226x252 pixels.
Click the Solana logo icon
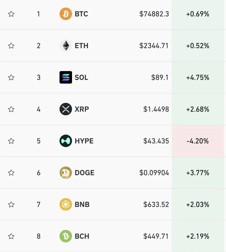point(66,77)
